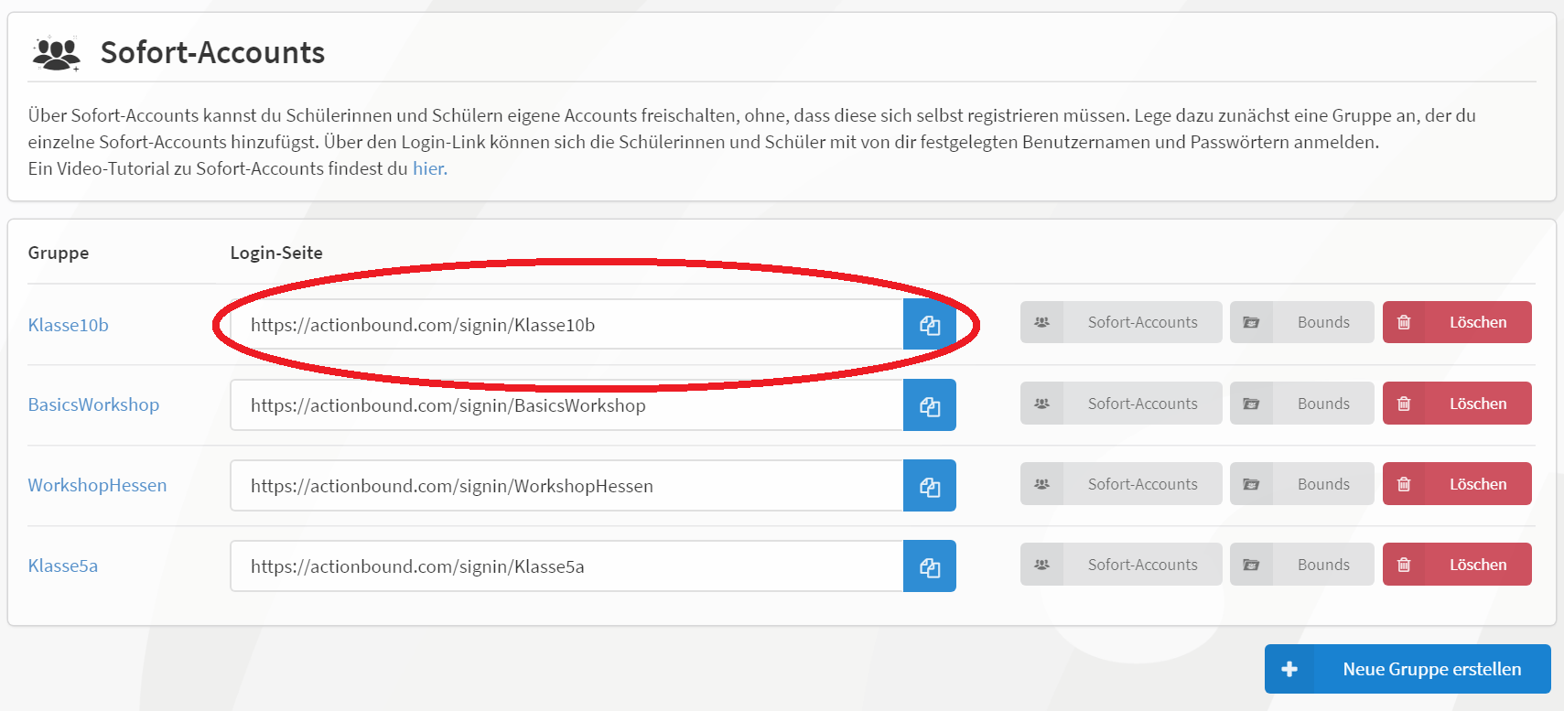Screen dimensions: 1564x711
Task: Create a new group with Neue Gruppe erstellen
Action: click(x=1408, y=669)
